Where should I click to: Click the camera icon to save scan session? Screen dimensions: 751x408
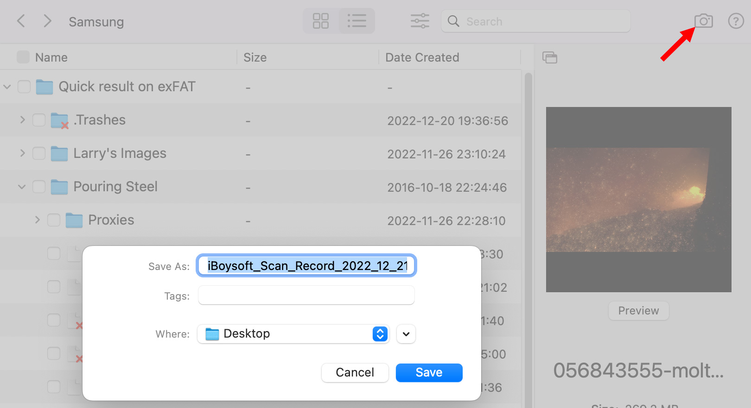pyautogui.click(x=703, y=21)
